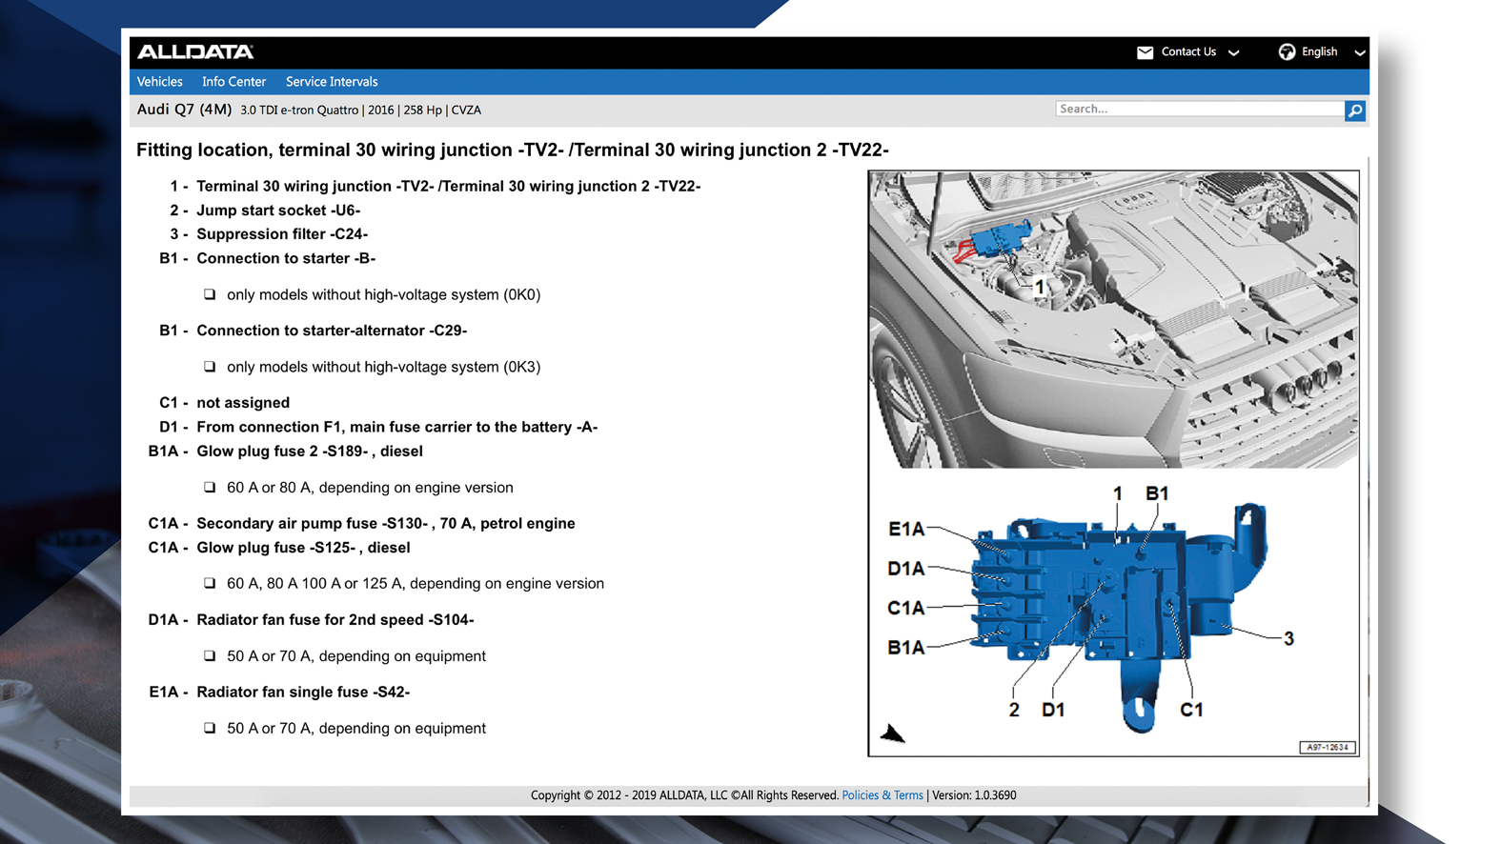Expand the English language dropdown chevron

tap(1360, 53)
